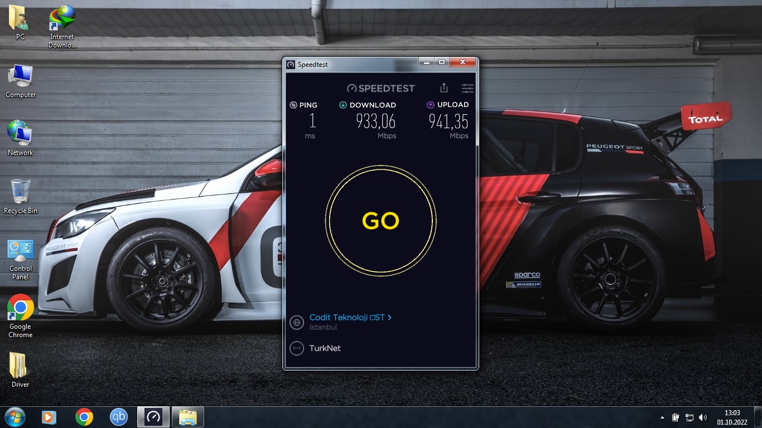The height and width of the screenshot is (428, 762).
Task: Open the Windows Start menu
Action: pyautogui.click(x=14, y=417)
